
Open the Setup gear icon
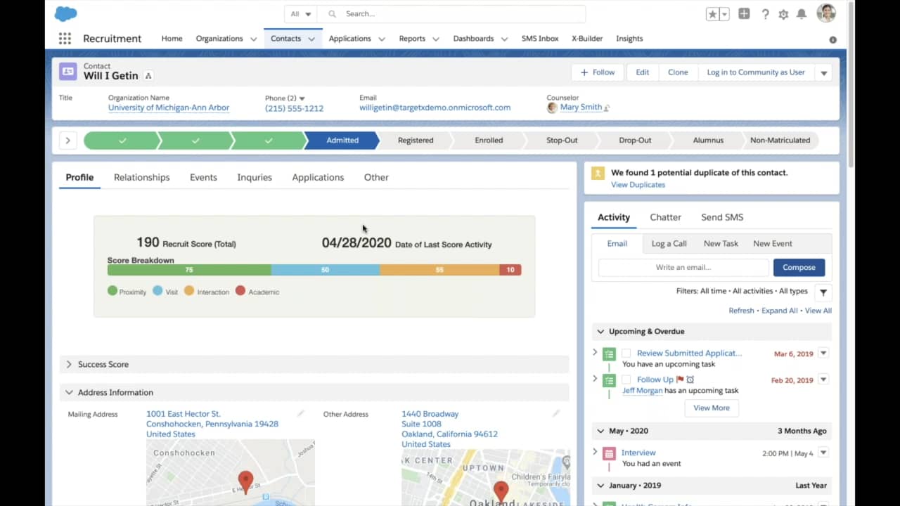783,14
